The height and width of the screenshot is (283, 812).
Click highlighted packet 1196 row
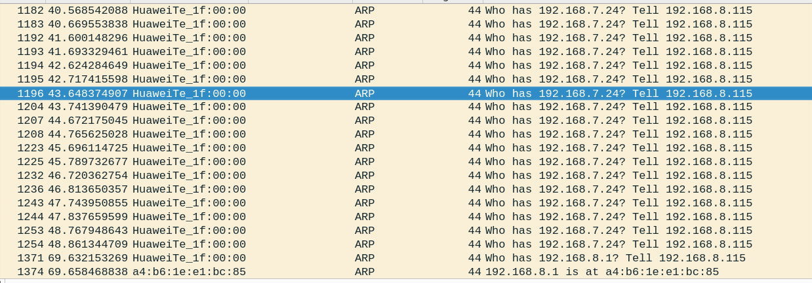(x=406, y=93)
